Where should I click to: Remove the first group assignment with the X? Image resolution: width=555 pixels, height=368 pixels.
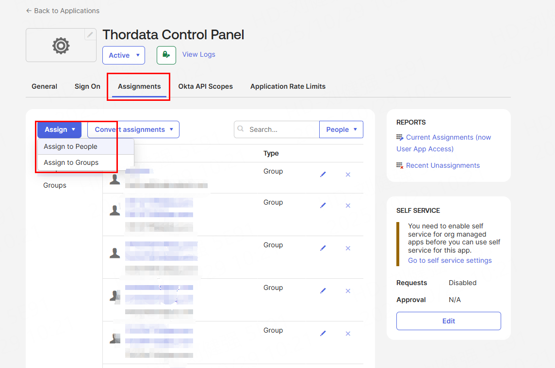(x=348, y=175)
